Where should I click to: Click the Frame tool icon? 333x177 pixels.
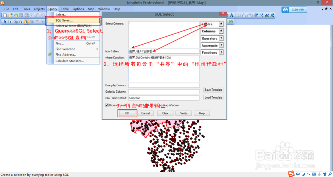(x=237, y=15)
